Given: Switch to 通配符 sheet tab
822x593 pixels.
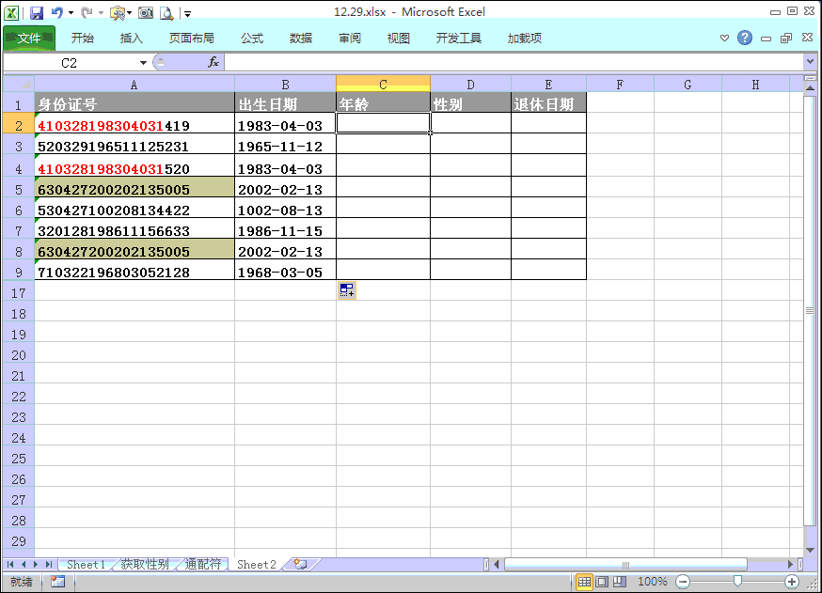Looking at the screenshot, I should (203, 564).
